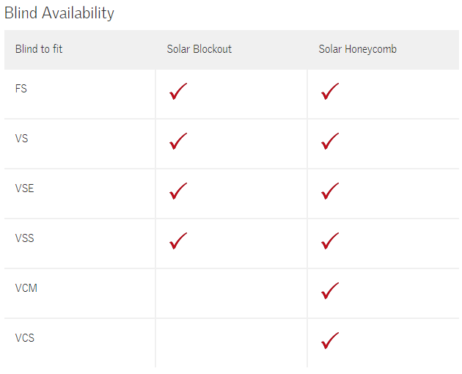Click the Solar Blockout checkmark for VSE
The image size is (462, 374).
(178, 191)
